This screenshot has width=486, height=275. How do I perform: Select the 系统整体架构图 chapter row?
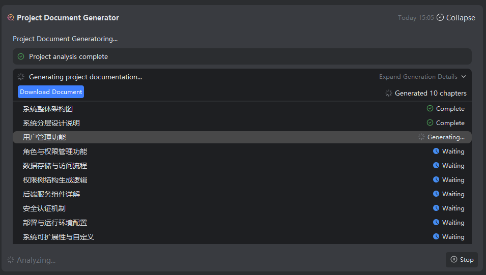point(51,109)
